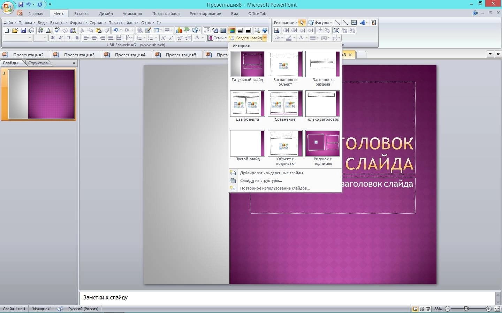Click the Zoom in plus button
This screenshot has width=502, height=313.
point(489,309)
